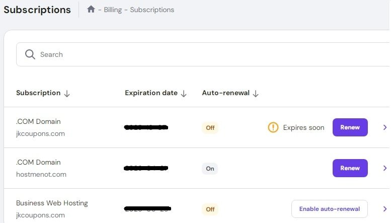
Task: Click the search magnifier icon
Action: point(30,54)
